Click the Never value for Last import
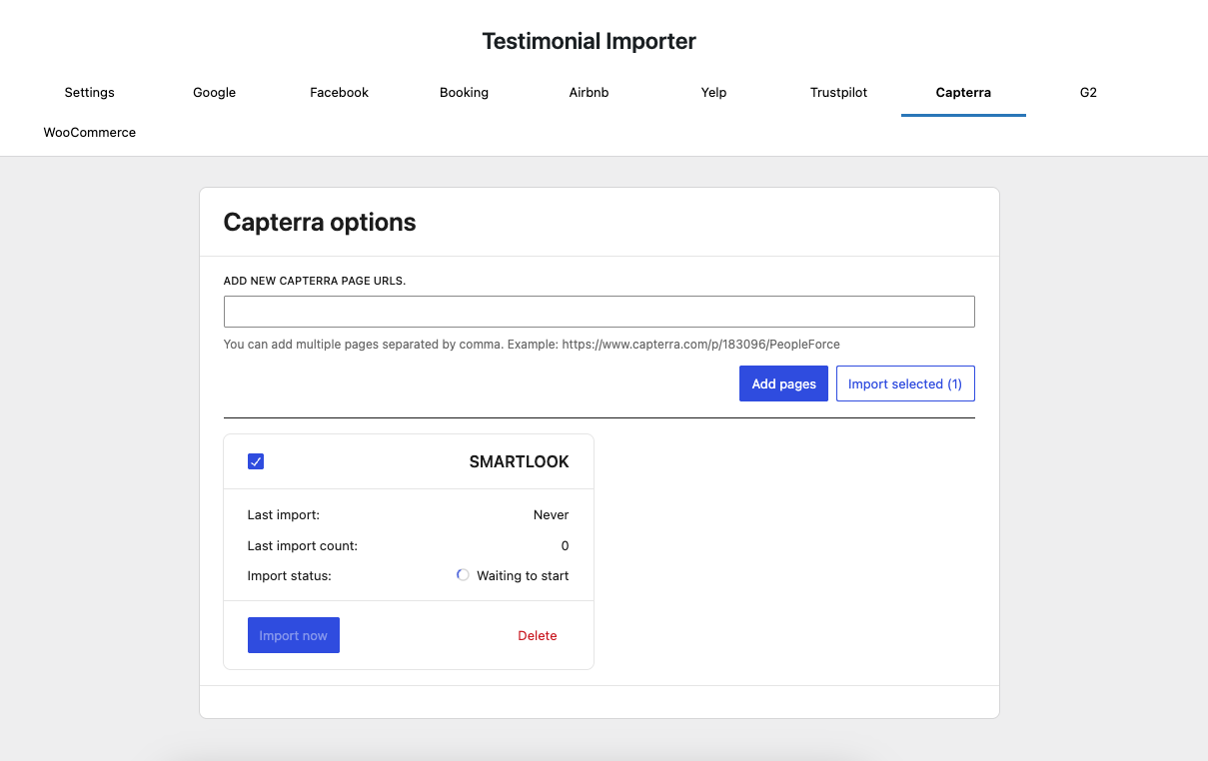Screen dimensions: 1208x761 (551, 515)
